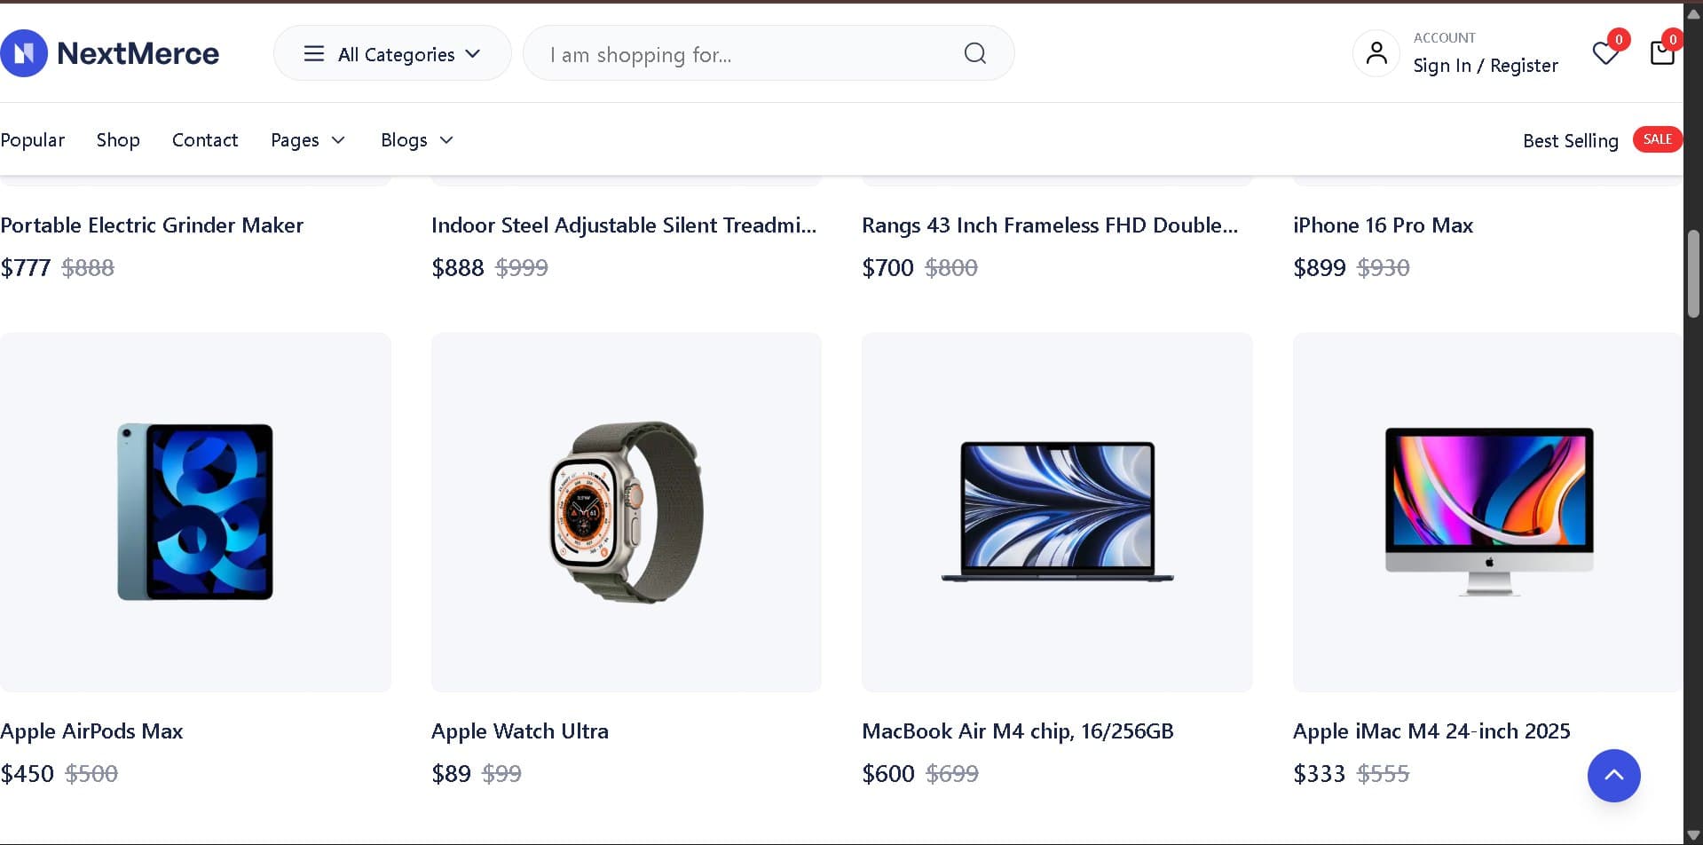Click the SALE badge near Best Selling
The width and height of the screenshot is (1703, 845).
[1658, 138]
